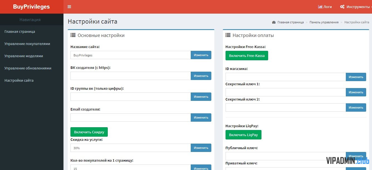Toggle the sidebar hamburger menu icon

click(69, 7)
